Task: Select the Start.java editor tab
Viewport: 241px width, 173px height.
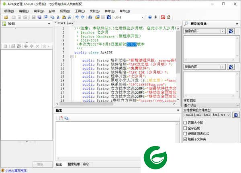Action: (x=65, y=23)
